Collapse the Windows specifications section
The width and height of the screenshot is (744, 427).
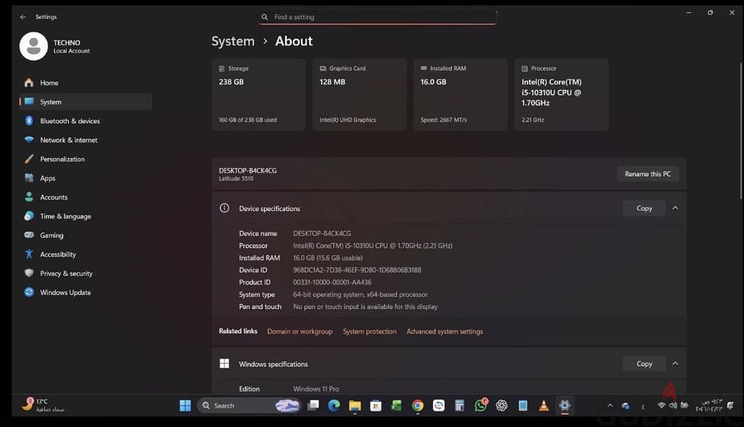tap(675, 364)
